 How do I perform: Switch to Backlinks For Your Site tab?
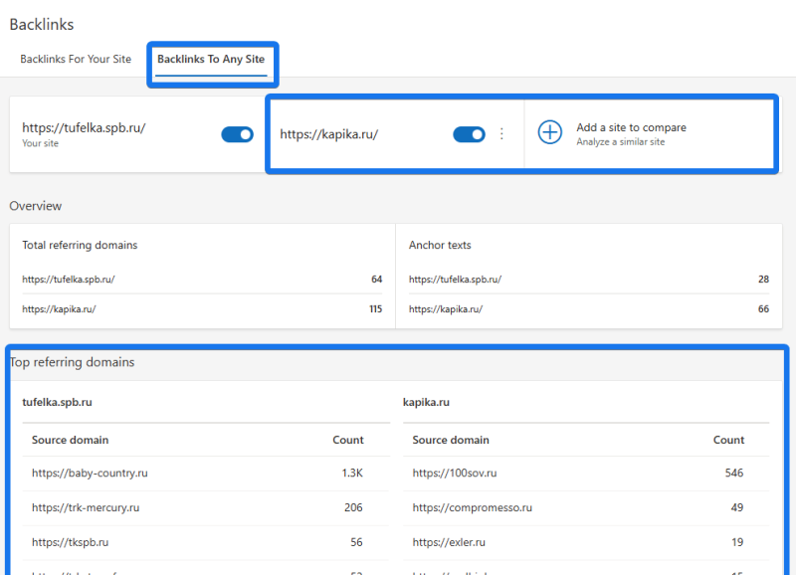pyautogui.click(x=76, y=60)
